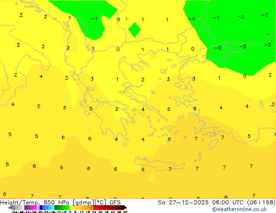Image resolution: width=276 pixels, height=213 pixels.
Task: Click the '24' legend scale label
Action: [94, 212]
